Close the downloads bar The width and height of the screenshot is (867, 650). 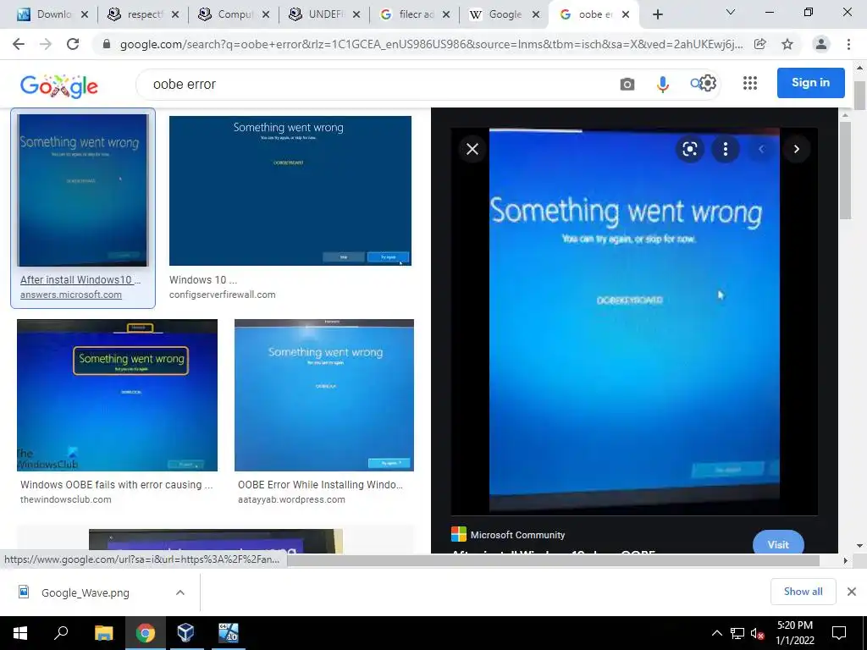(852, 592)
